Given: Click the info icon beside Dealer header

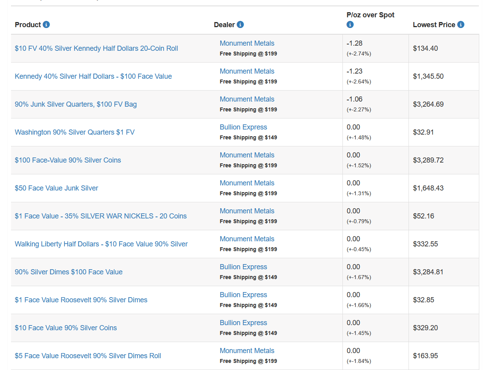Looking at the screenshot, I should click(240, 25).
